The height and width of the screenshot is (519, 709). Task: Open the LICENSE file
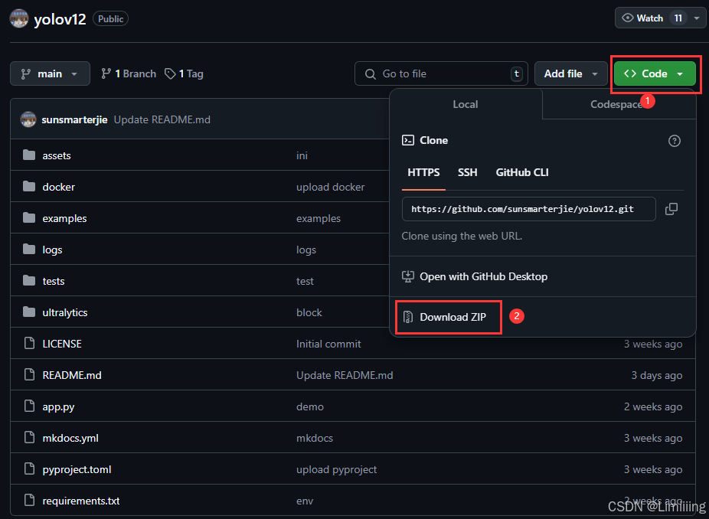(x=62, y=344)
